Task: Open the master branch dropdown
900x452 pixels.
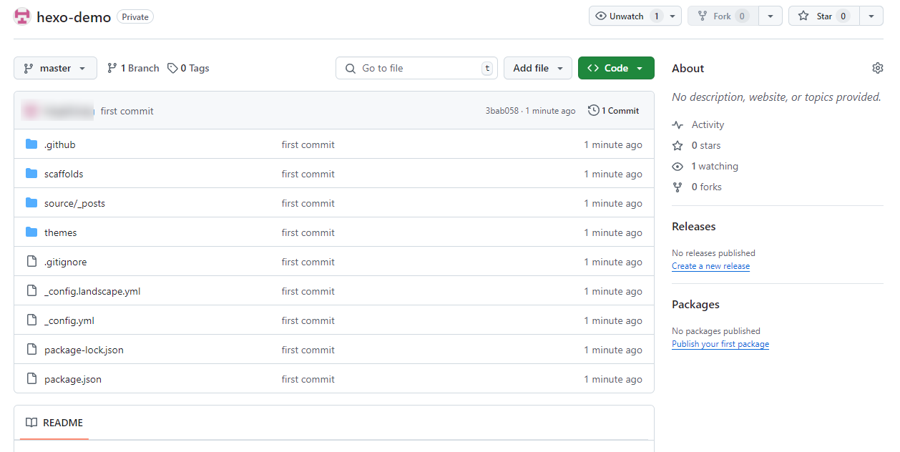Action: coord(55,68)
